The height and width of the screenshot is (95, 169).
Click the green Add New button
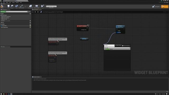click(3, 12)
